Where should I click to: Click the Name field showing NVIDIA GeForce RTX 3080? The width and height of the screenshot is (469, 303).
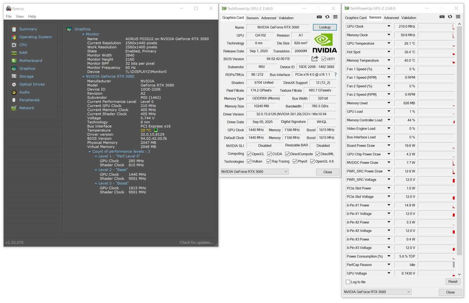(278, 27)
